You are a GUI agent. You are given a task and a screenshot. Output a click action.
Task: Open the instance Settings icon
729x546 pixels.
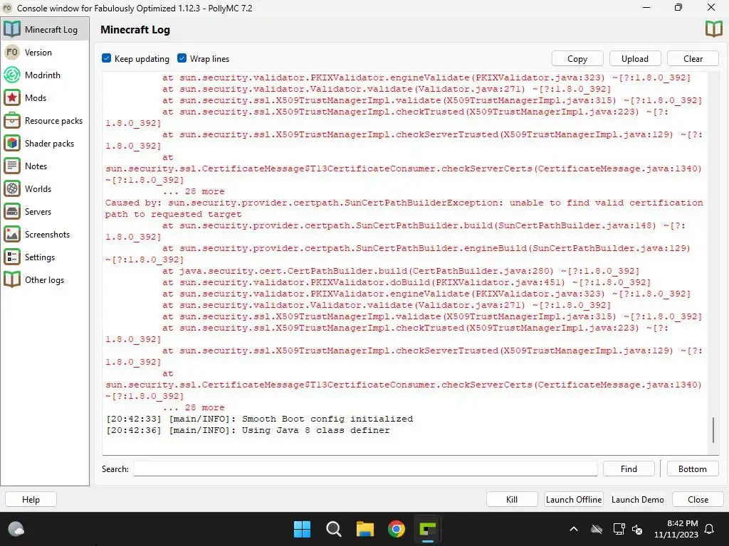pos(12,257)
